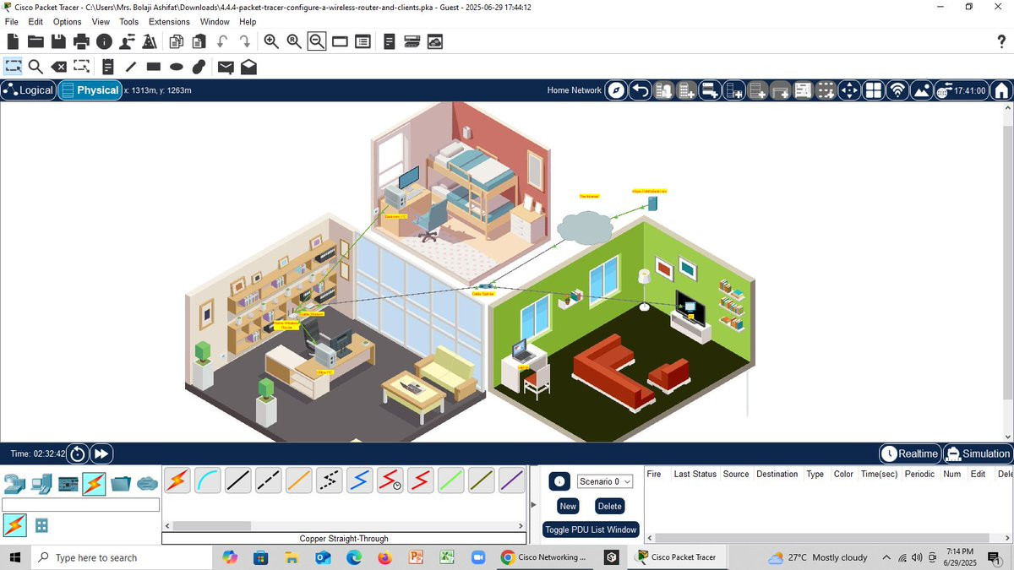Open the Help menu

[x=248, y=22]
